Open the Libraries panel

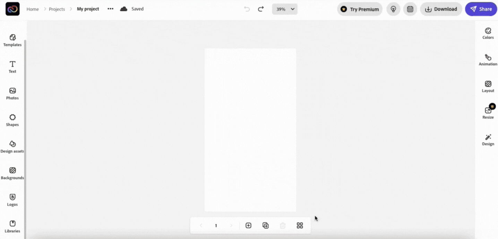[12, 227]
